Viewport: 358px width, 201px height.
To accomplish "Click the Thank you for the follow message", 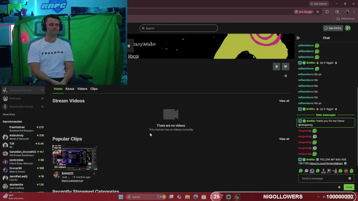I will [x=326, y=123].
